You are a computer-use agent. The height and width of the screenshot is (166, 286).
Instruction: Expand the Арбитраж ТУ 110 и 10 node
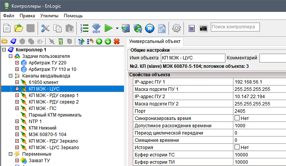coord(17,69)
